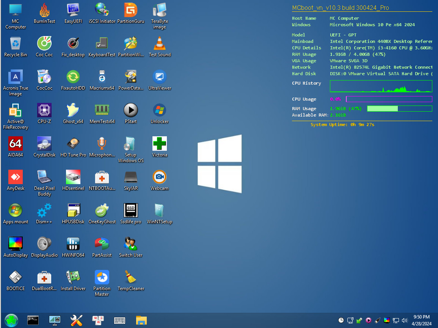Select the Switch User icon

click(131, 247)
